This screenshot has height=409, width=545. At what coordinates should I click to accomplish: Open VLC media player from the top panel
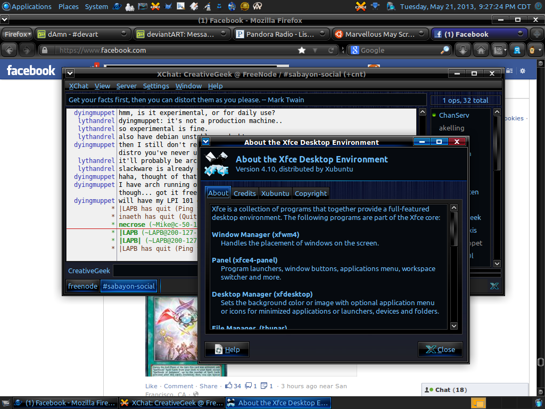coord(219,7)
